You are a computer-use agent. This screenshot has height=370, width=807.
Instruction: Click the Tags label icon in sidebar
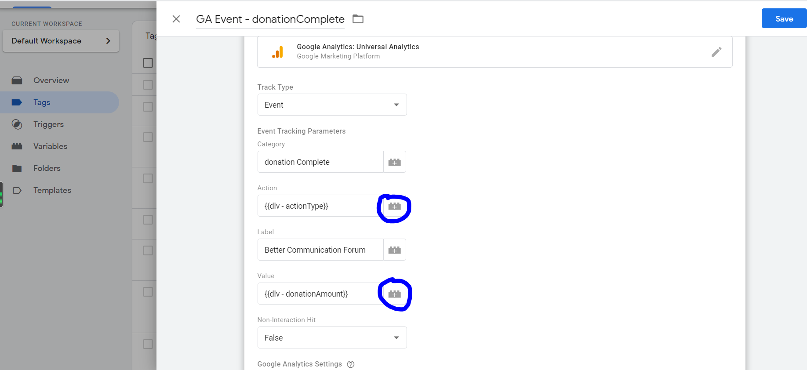point(17,102)
